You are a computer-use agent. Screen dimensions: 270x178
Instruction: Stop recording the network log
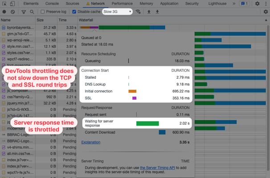[x=4, y=12]
